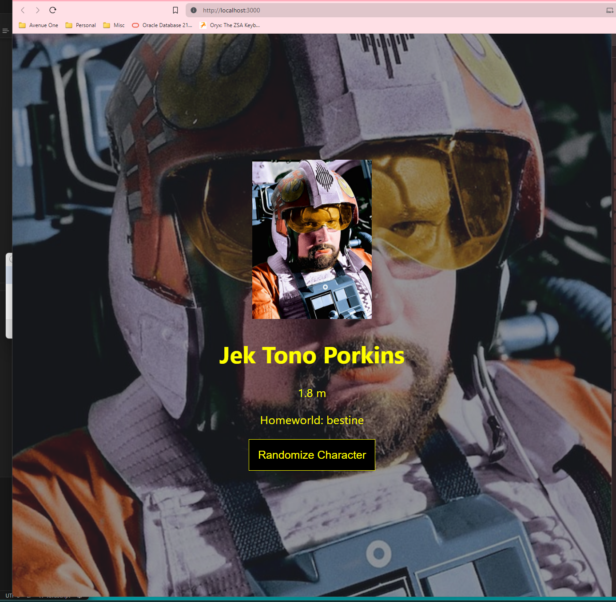Open the Oracle Database 21 bookmark
This screenshot has width=616, height=602.
coord(162,25)
